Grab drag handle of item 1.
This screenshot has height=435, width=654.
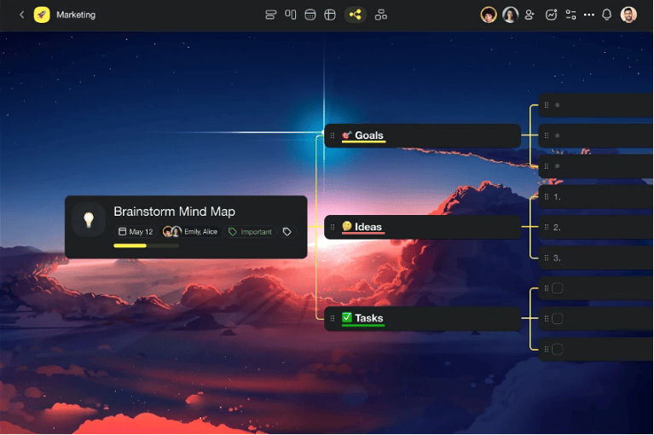[x=547, y=197]
